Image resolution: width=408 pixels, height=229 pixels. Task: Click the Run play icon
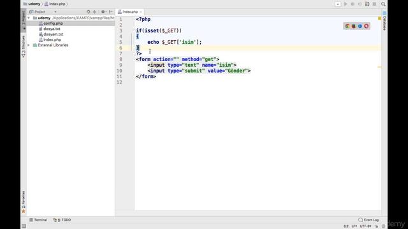(346, 4)
